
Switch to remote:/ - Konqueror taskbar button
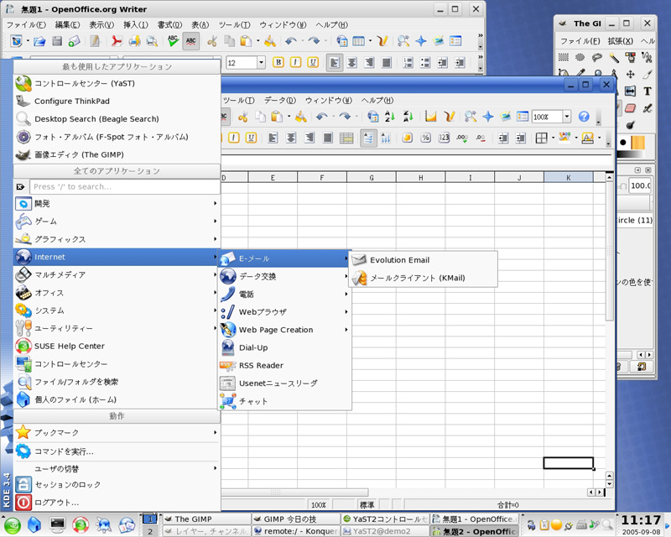(x=295, y=531)
